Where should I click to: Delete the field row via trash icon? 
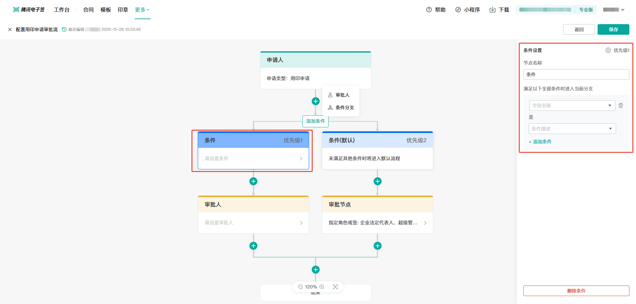click(621, 105)
